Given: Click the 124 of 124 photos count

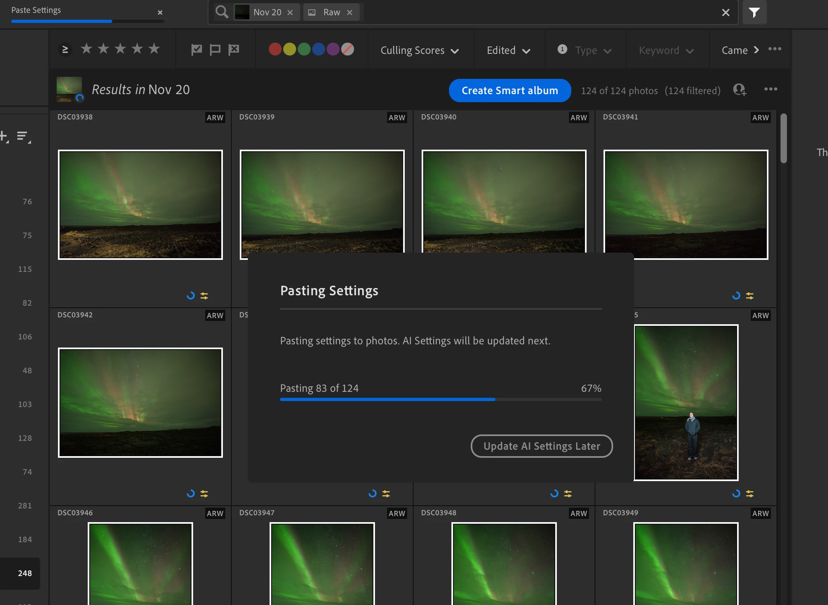Looking at the screenshot, I should [619, 91].
